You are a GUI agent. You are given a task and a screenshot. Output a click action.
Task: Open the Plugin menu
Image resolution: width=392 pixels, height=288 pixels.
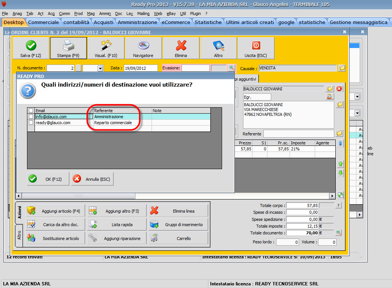pos(195,13)
